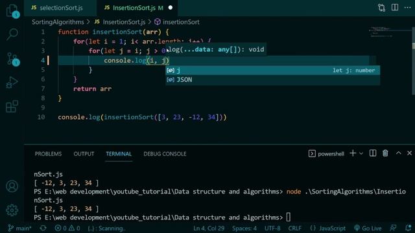
Task: Click the terminal prompt input cursor
Action: coord(288,217)
